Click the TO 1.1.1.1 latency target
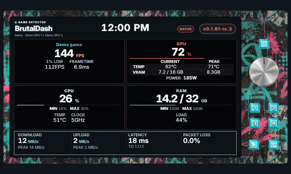Viewport: 291px width, 174px height. point(136,147)
